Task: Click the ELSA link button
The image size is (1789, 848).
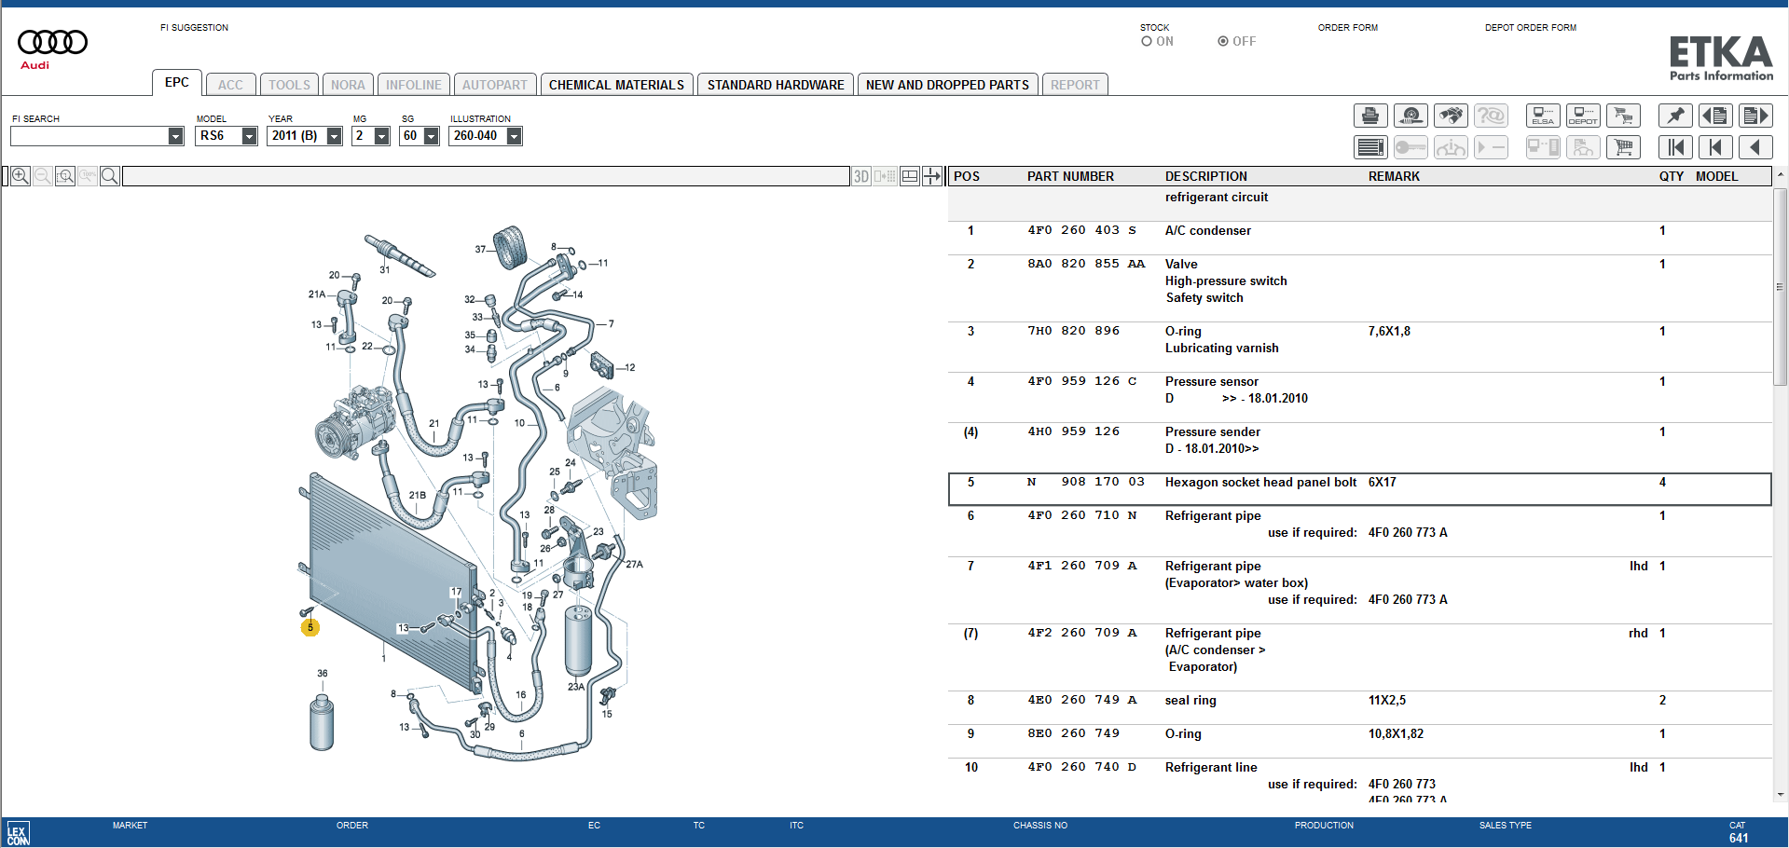Action: point(1543,116)
